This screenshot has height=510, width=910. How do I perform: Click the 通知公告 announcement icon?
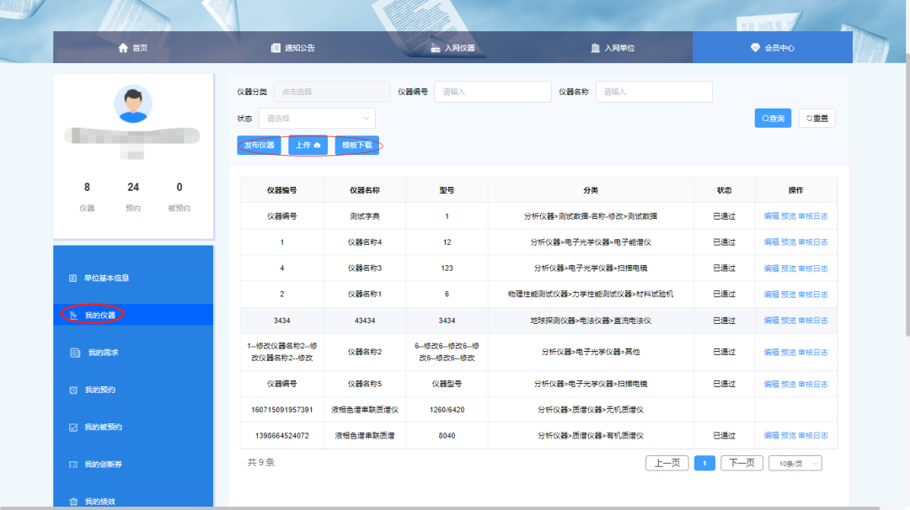coord(276,48)
